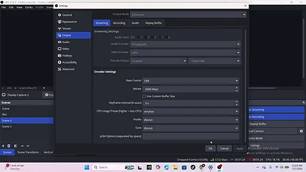Image resolution: width=306 pixels, height=172 pixels.
Task: Select audio track 6 radio button
Action: [x=167, y=37]
